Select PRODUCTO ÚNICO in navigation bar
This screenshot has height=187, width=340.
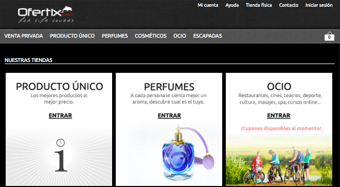pos(72,36)
